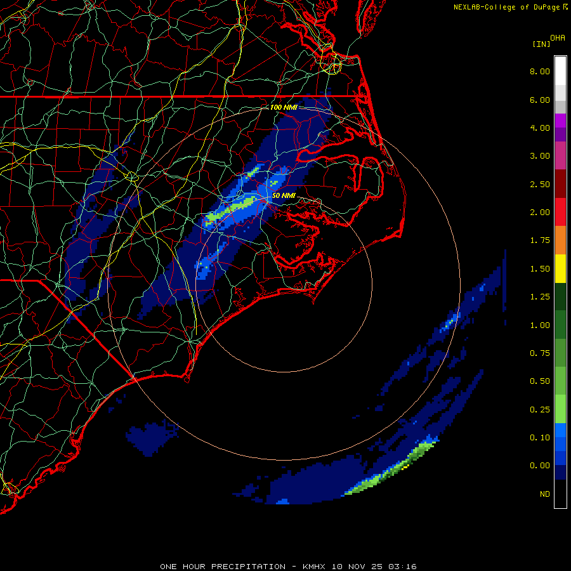Select the 1.00 legend value

tap(540, 325)
